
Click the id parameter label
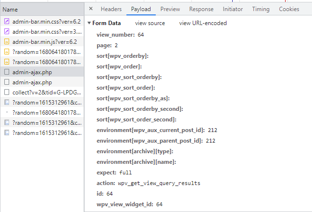click(100, 194)
